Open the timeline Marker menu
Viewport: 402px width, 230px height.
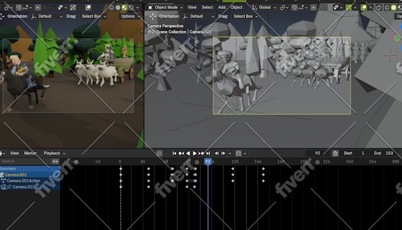click(30, 153)
